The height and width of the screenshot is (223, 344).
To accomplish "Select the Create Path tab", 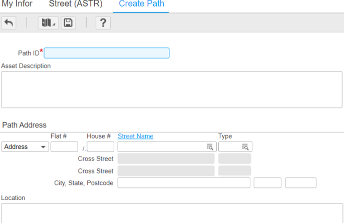I will tap(141, 4).
